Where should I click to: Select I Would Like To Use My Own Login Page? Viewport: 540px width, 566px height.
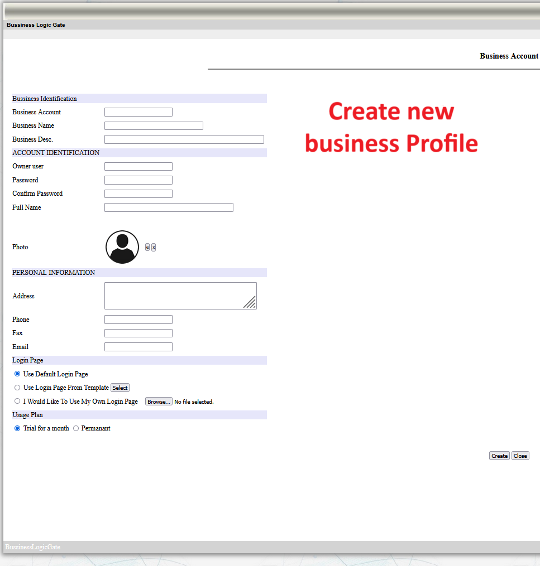17,401
